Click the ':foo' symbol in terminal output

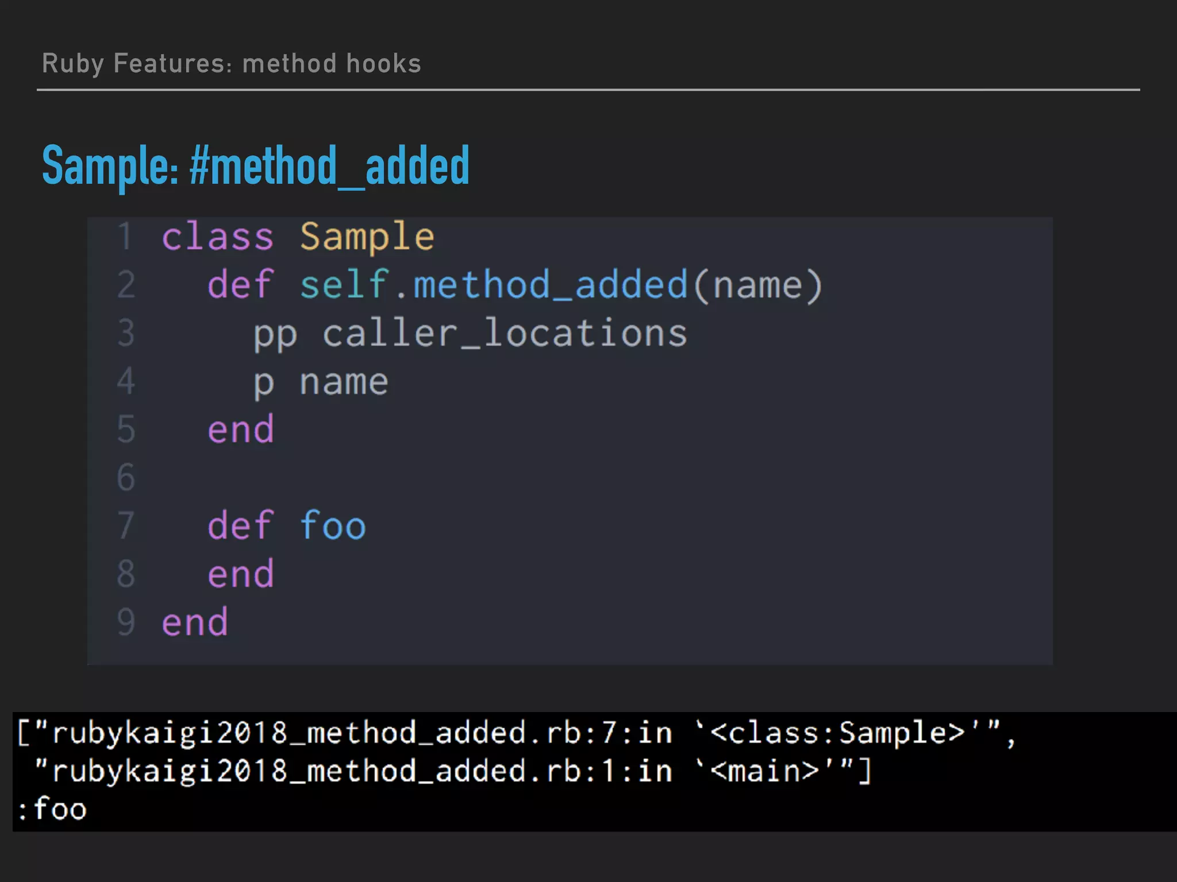pos(52,810)
